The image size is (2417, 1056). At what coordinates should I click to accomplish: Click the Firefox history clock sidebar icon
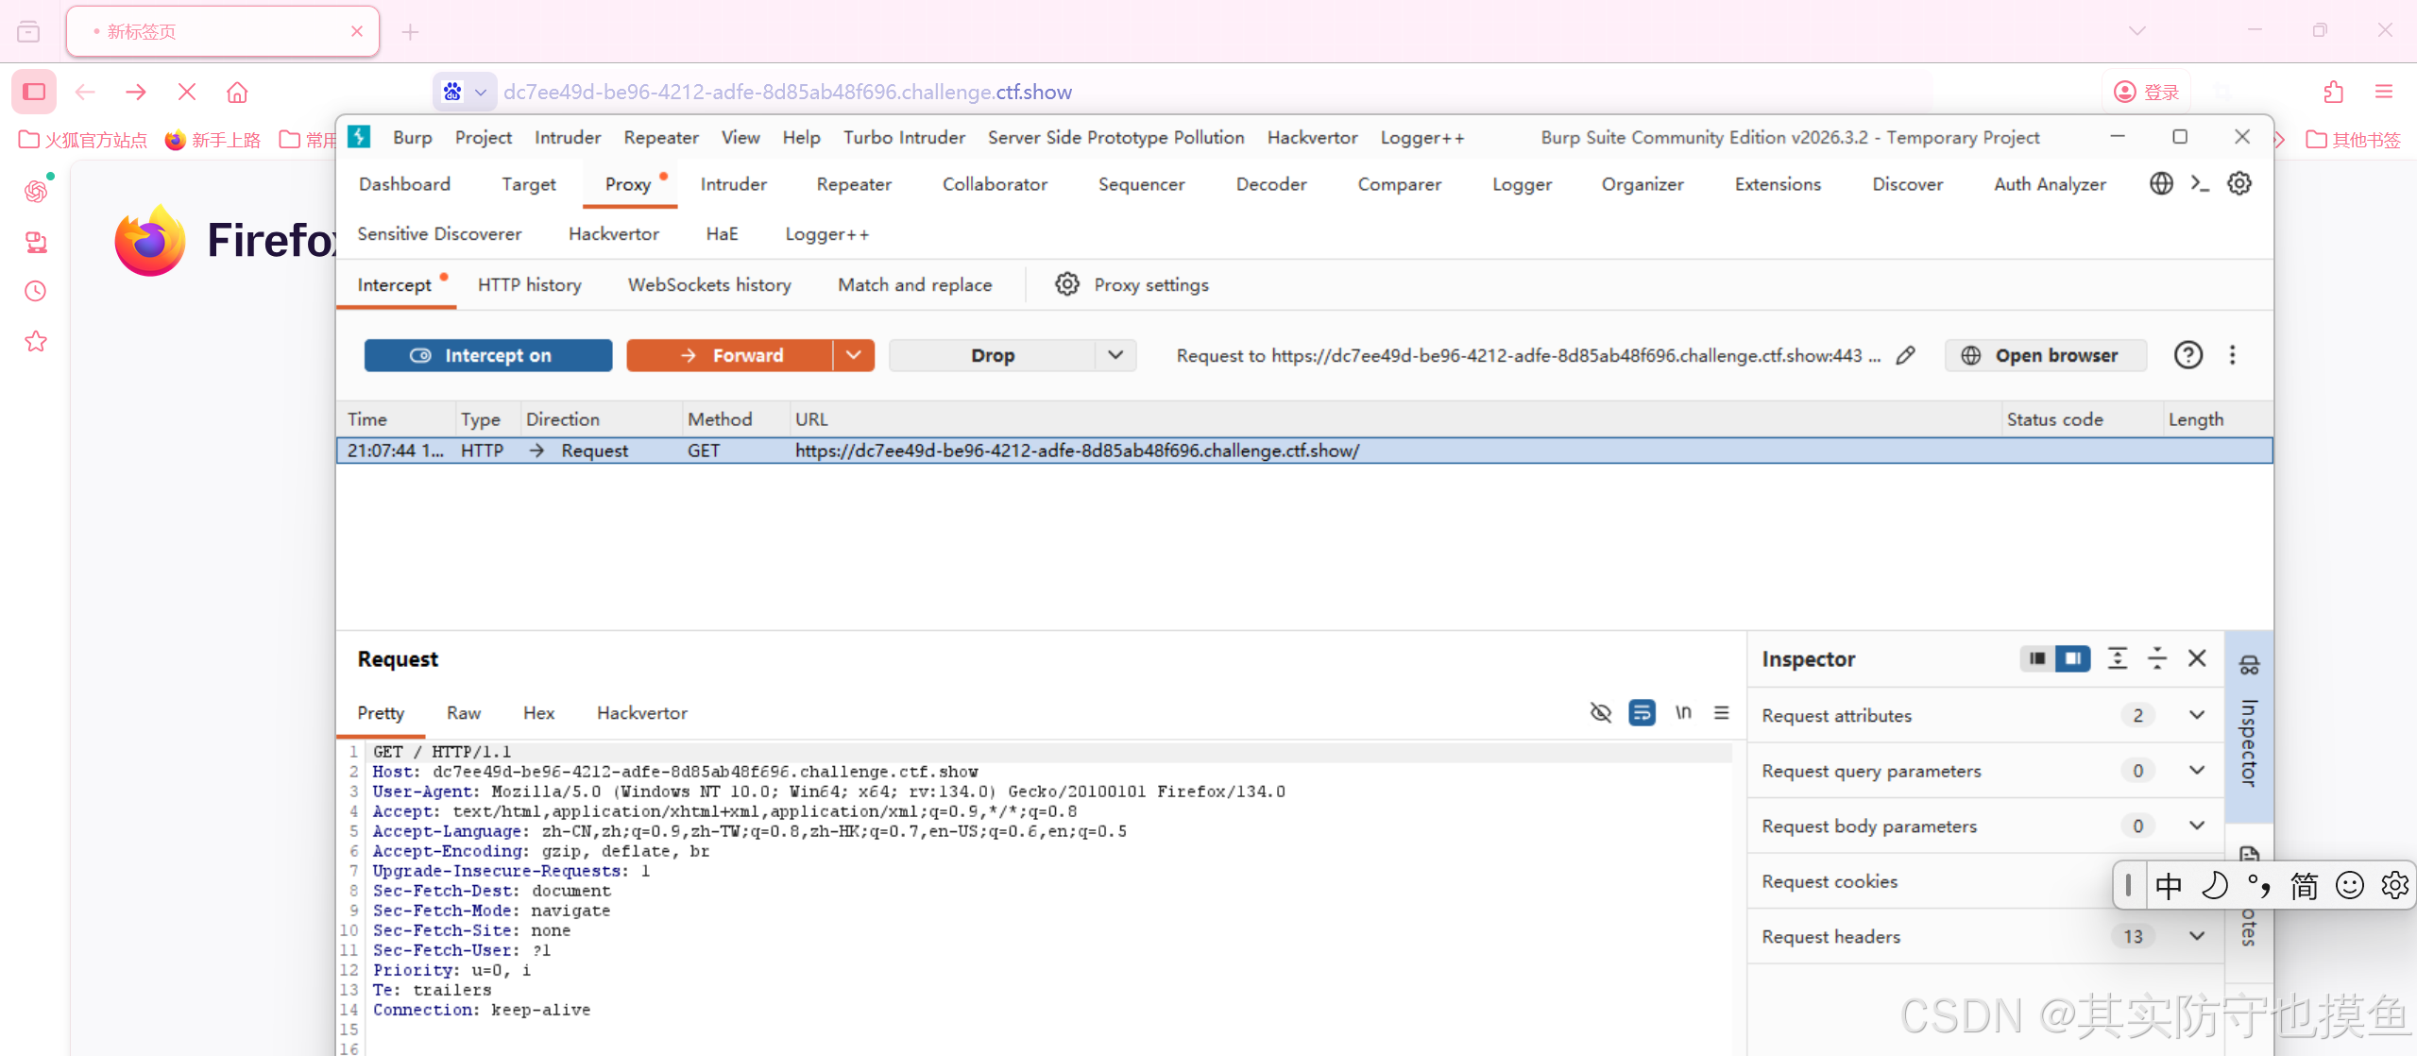coord(36,291)
